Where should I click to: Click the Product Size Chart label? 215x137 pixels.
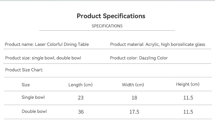pos(24,70)
